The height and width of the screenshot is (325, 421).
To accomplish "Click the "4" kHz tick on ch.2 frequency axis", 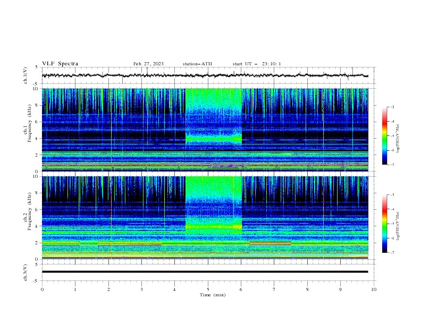I will tap(37, 226).
